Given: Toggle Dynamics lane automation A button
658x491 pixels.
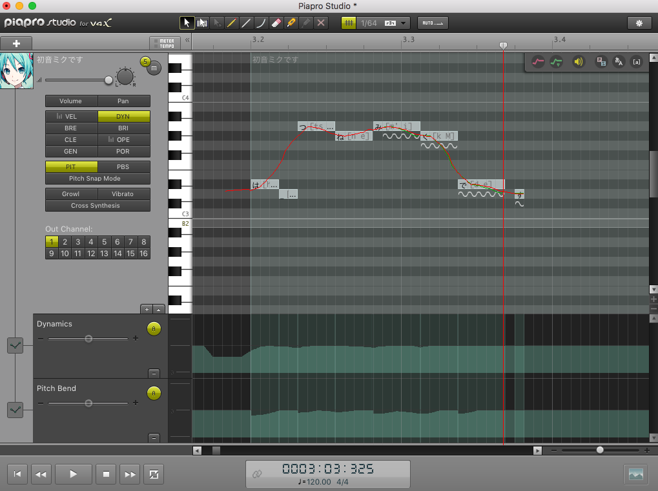Looking at the screenshot, I should click(x=154, y=328).
